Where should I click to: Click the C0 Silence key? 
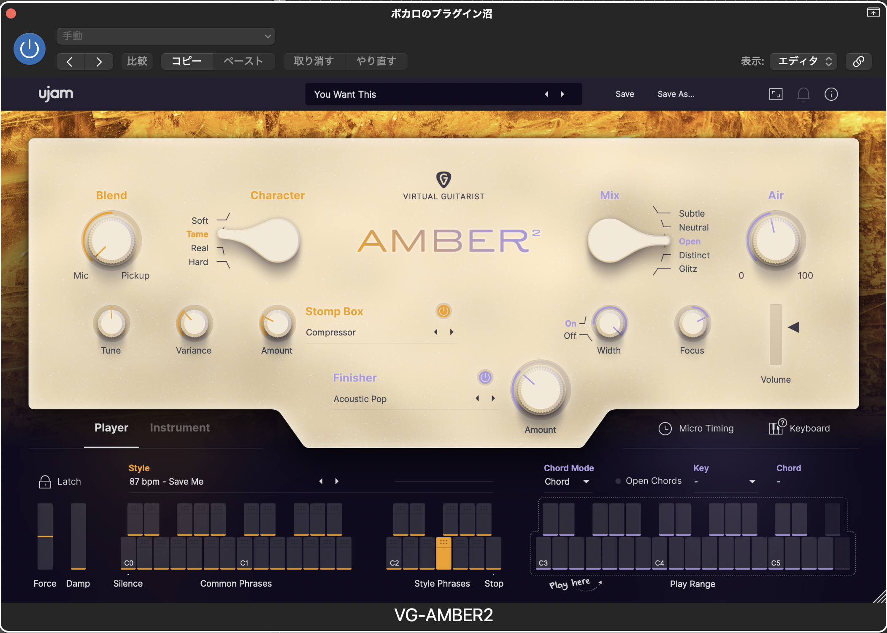pos(128,553)
